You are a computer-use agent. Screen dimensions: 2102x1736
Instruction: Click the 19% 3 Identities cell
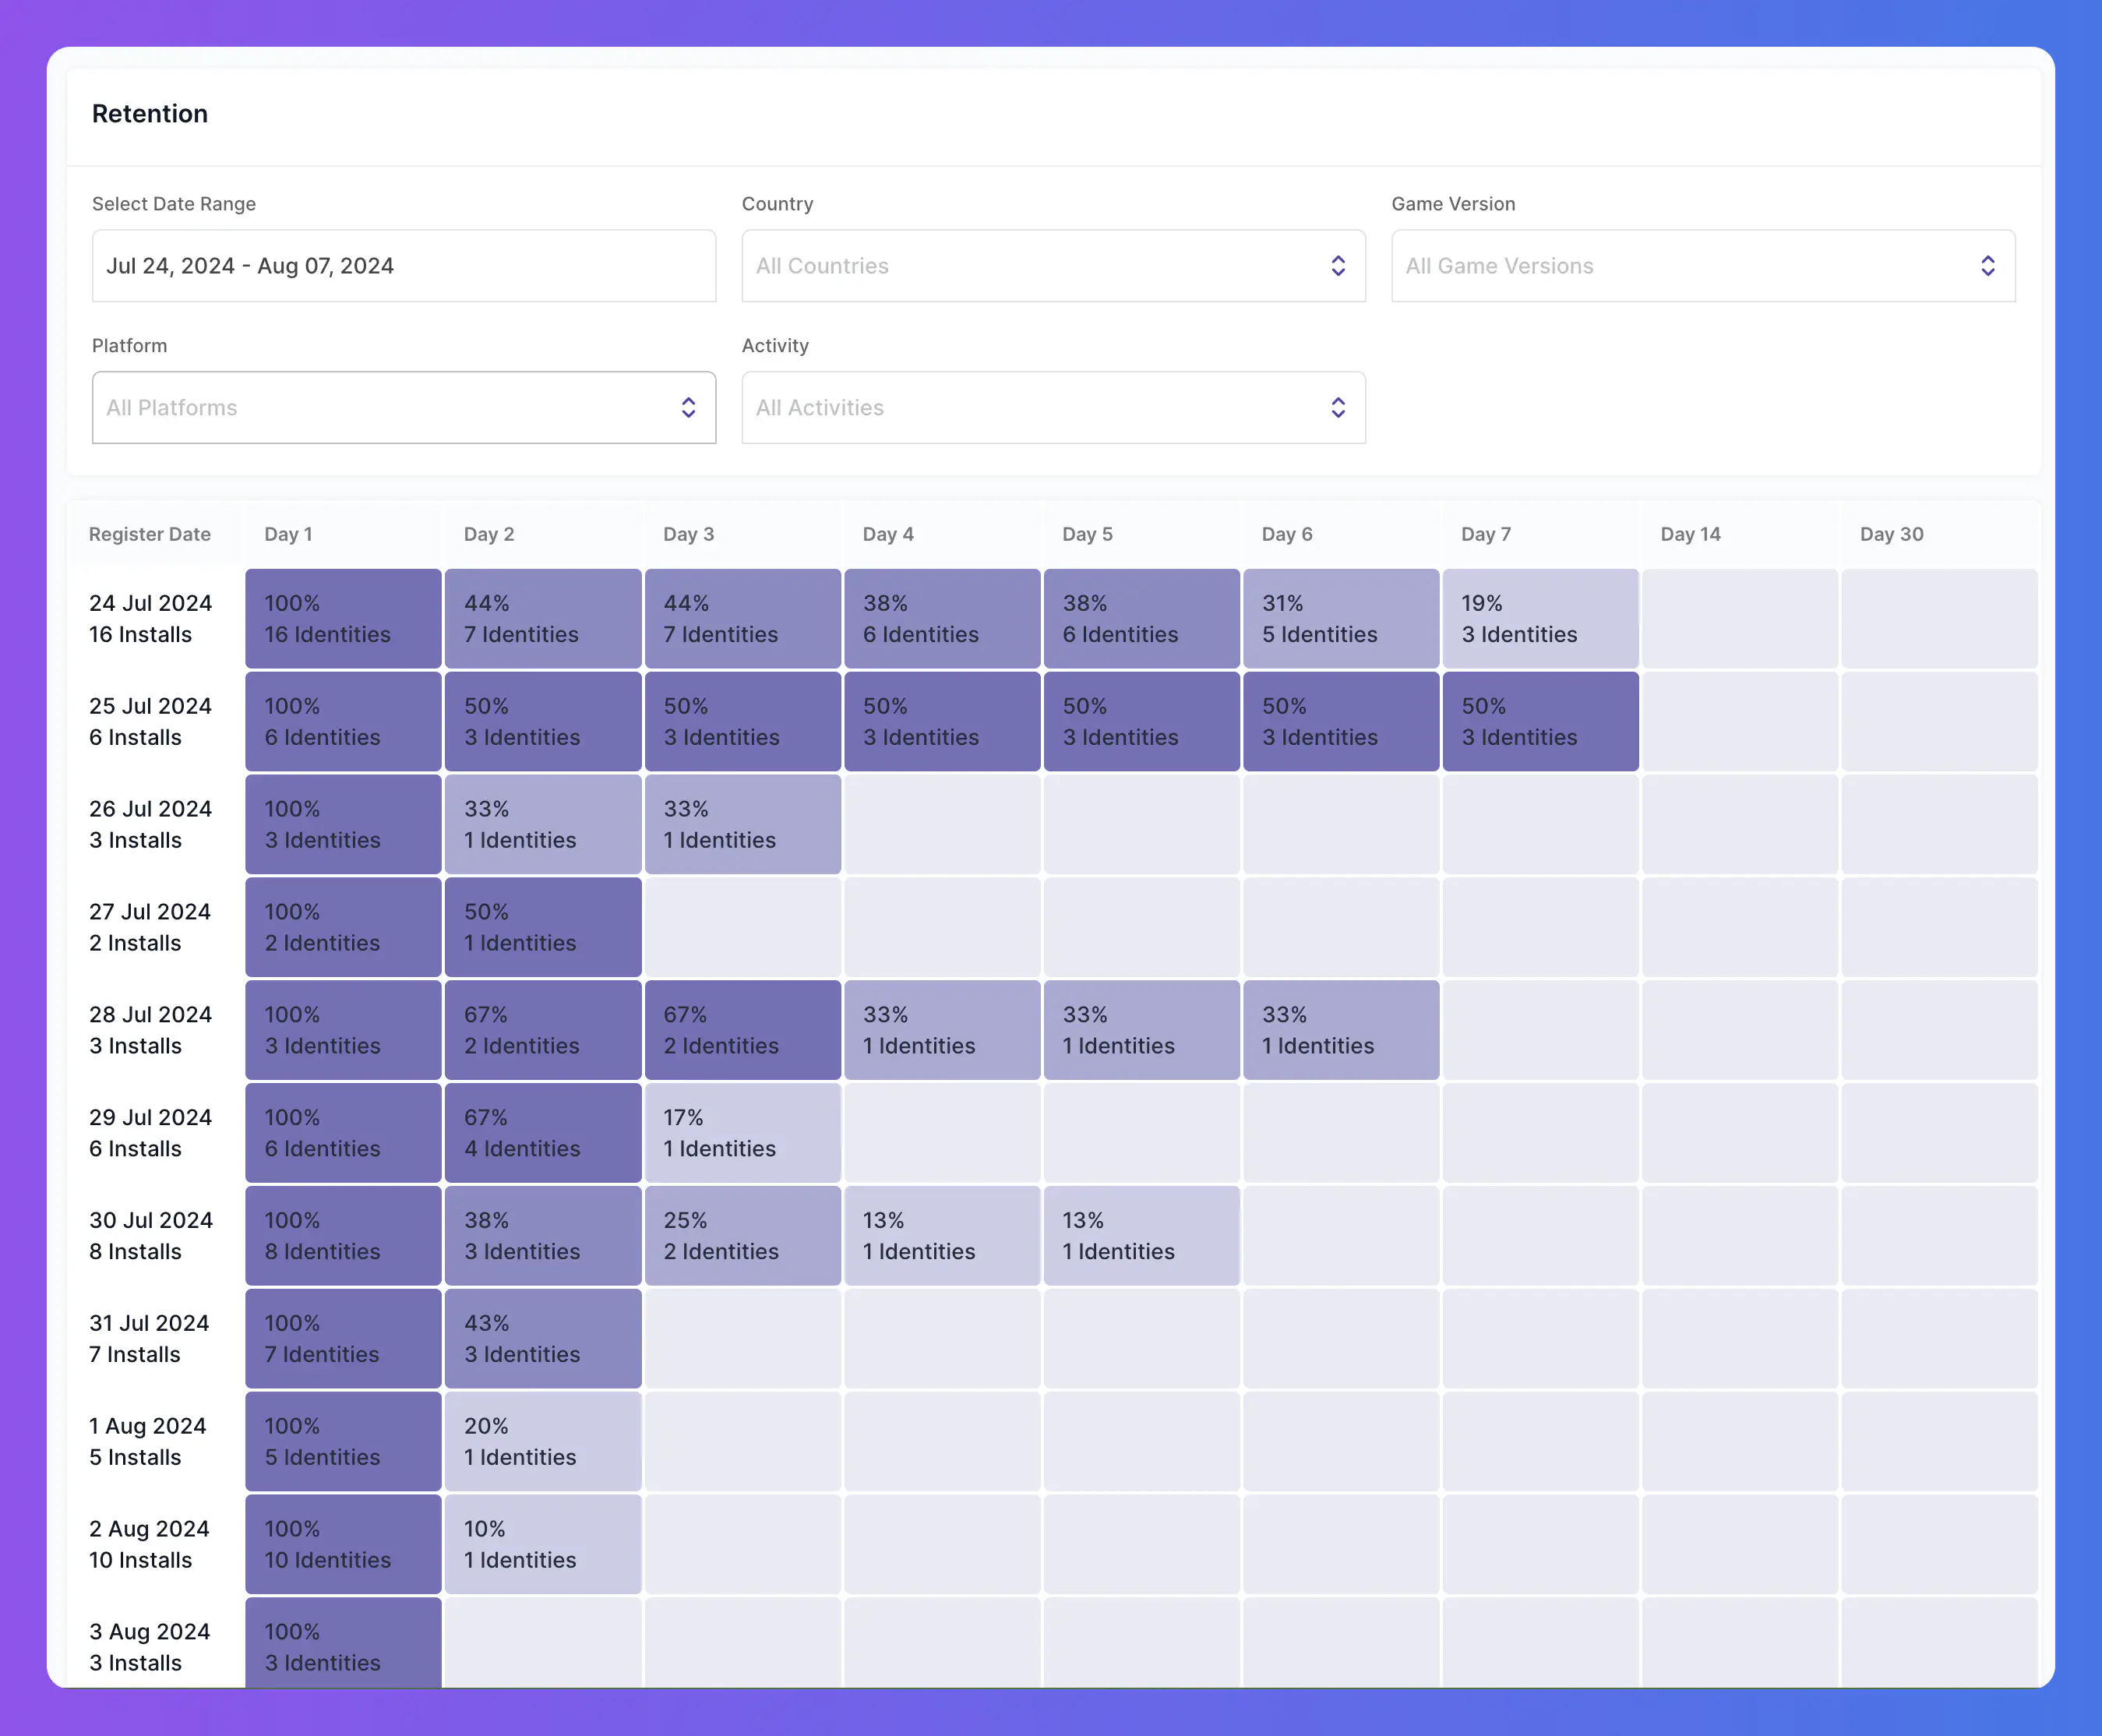[1540, 619]
